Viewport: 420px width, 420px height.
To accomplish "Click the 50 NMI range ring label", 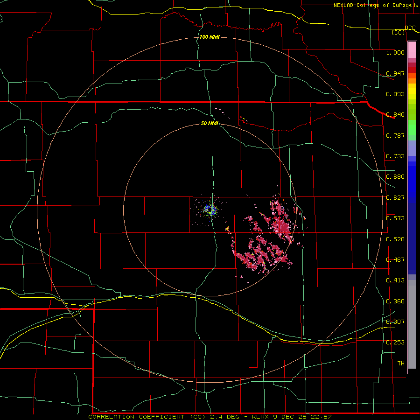I will (x=210, y=123).
